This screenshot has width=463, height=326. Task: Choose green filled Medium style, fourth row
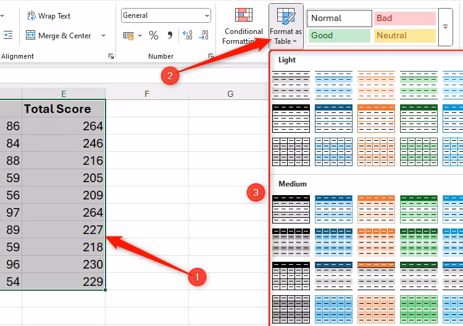(419, 309)
